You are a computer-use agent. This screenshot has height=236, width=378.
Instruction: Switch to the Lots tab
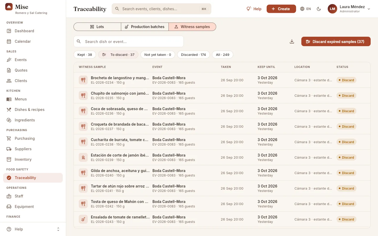point(97,27)
